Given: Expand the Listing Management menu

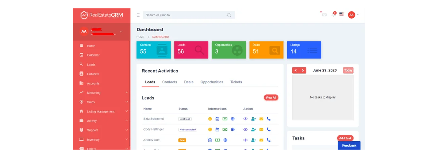Looking at the screenshot, I should [126, 111].
